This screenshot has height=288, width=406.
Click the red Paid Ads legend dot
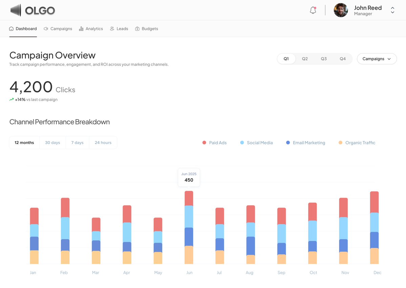204,142
